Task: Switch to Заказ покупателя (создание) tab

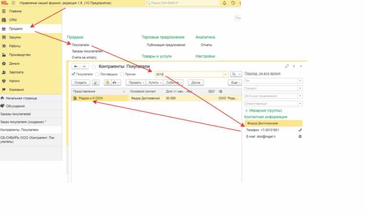Action: [31, 122]
